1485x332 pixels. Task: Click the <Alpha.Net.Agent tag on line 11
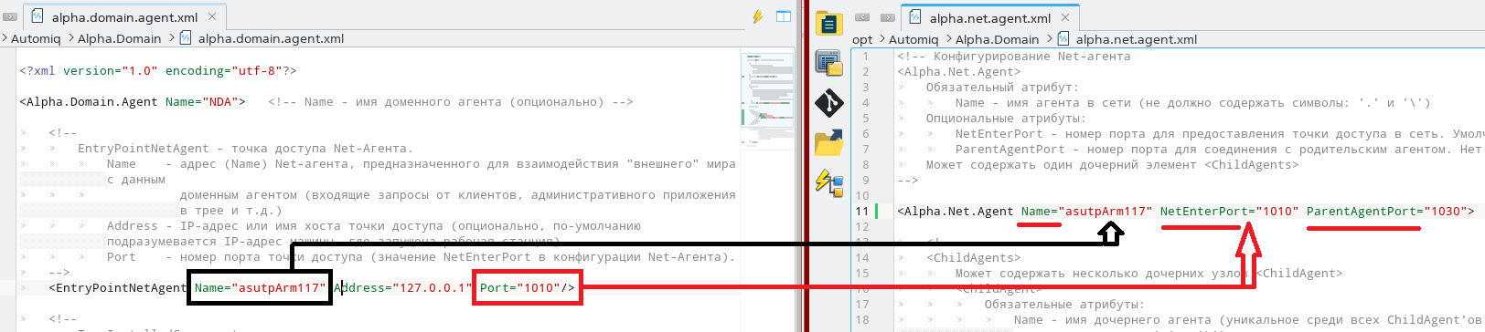[956, 211]
